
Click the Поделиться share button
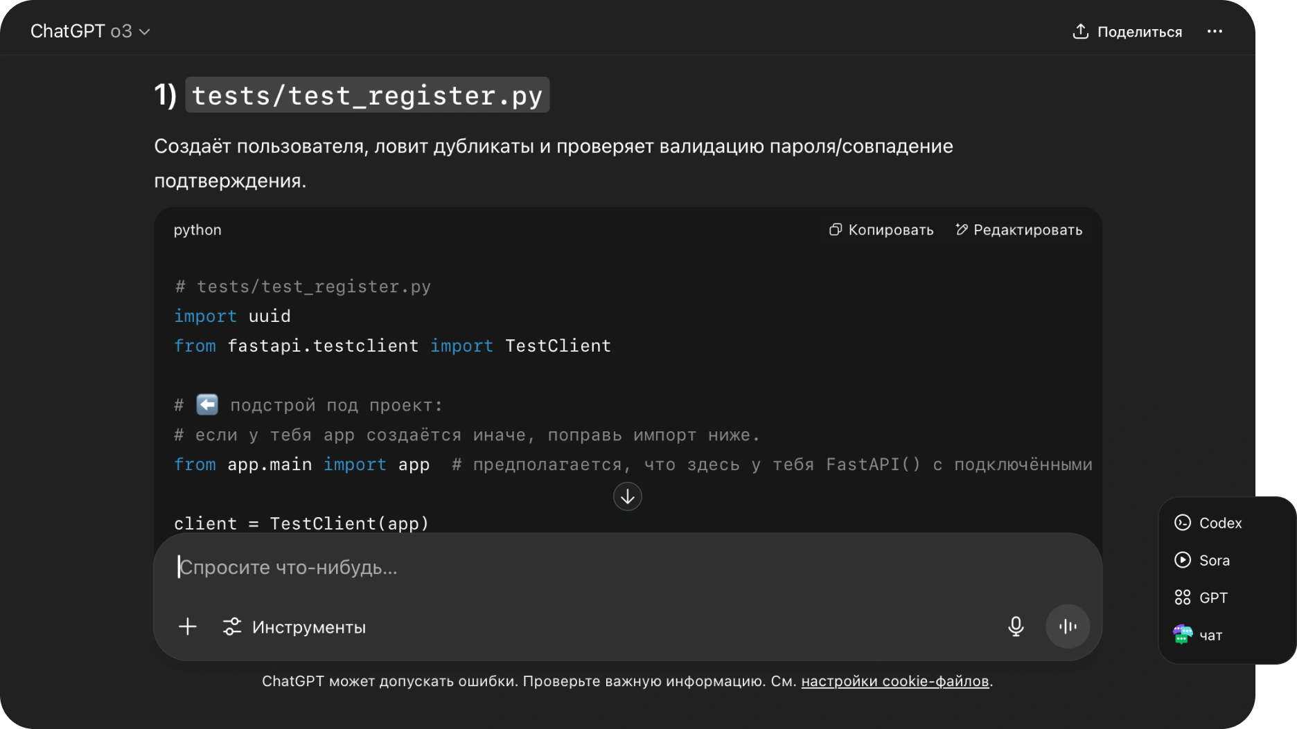click(1127, 32)
